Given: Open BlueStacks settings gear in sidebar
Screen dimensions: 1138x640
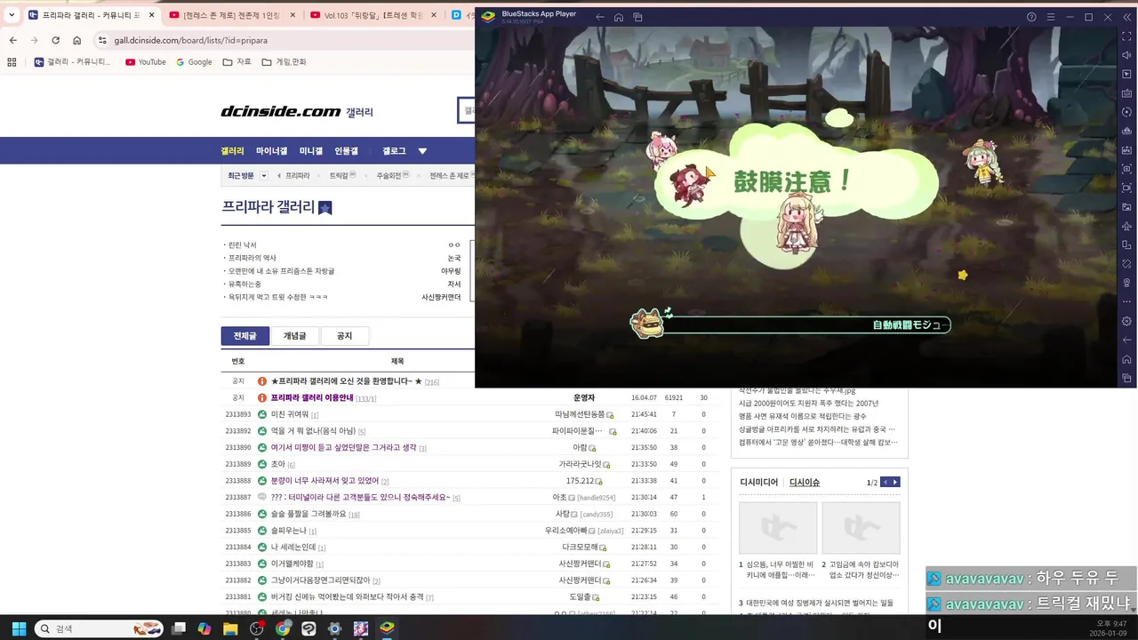Looking at the screenshot, I should click(1126, 321).
